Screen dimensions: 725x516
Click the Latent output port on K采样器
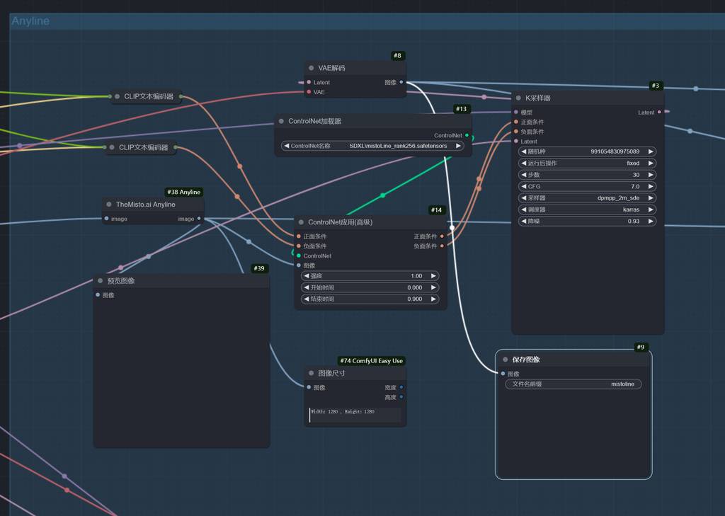659,112
